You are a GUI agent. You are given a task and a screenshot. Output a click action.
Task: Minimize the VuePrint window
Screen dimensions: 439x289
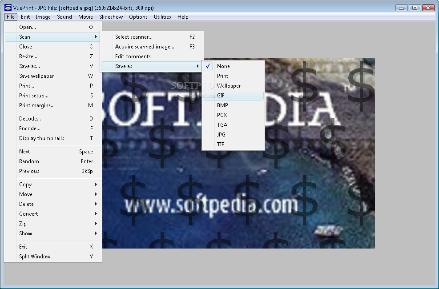coord(402,8)
